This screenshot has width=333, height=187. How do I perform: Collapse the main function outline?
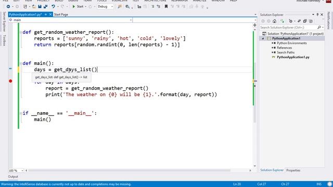click(x=21, y=63)
